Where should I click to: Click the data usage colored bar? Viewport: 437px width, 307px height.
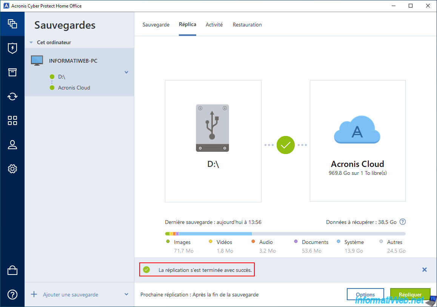click(285, 234)
